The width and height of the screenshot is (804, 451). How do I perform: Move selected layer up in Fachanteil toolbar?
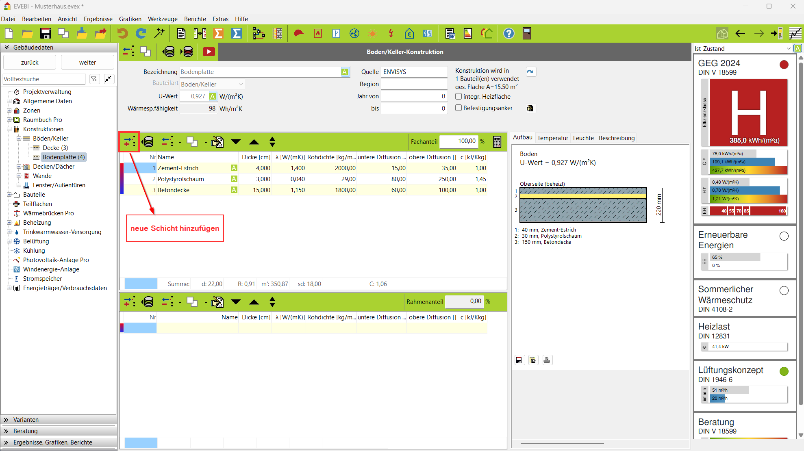tap(254, 142)
